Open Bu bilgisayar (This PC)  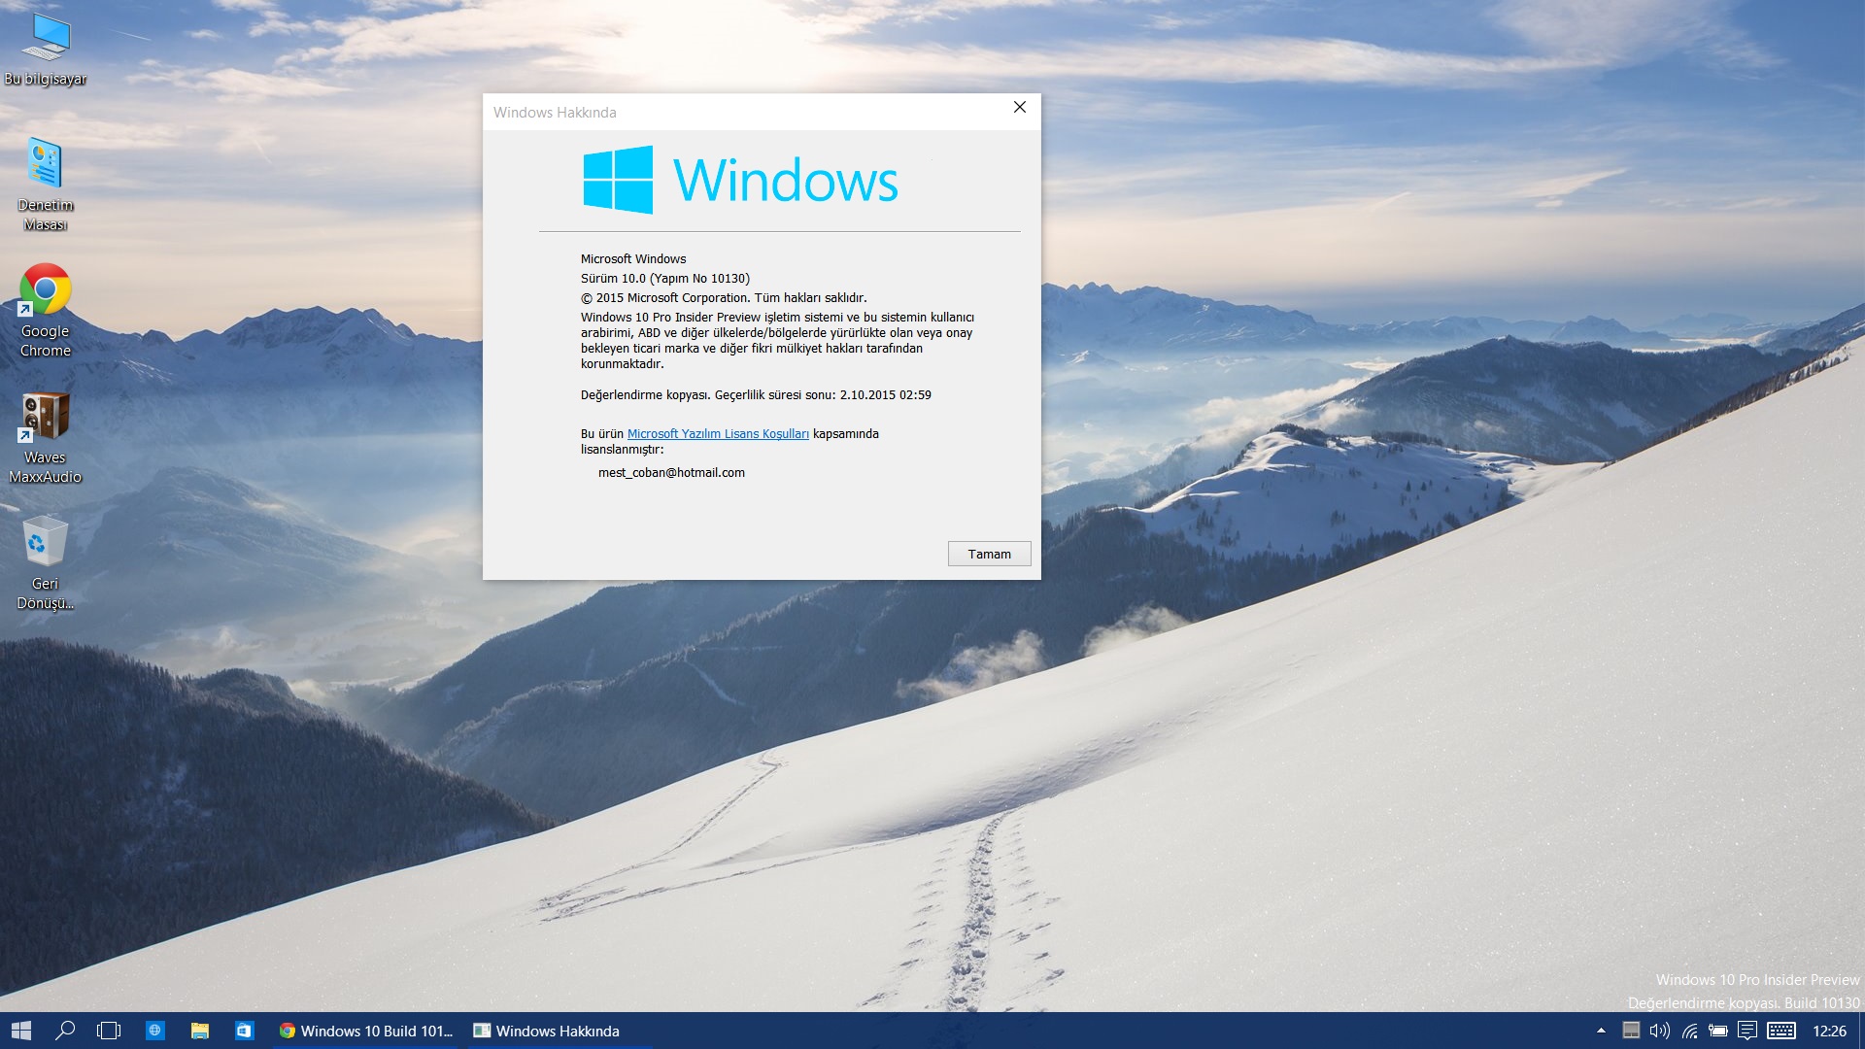pyautogui.click(x=45, y=39)
